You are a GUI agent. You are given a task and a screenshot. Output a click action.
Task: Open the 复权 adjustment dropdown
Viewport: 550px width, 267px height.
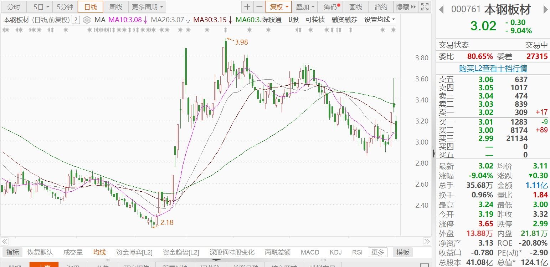click(279, 7)
